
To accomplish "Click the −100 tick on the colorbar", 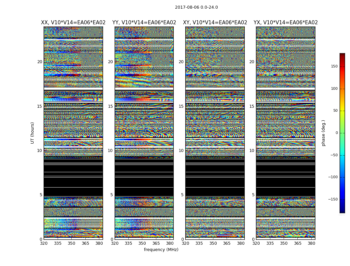I will click(333, 177).
